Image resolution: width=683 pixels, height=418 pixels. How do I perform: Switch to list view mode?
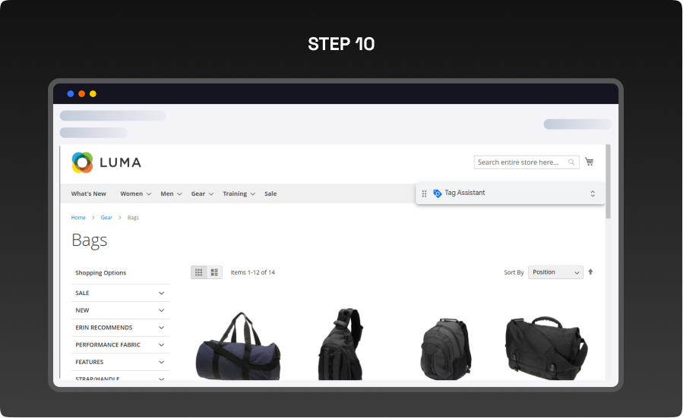(x=214, y=272)
